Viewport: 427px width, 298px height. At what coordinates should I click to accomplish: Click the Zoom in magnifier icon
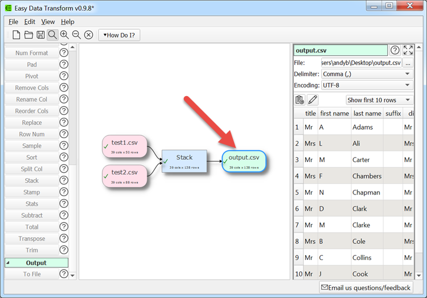[x=64, y=35]
